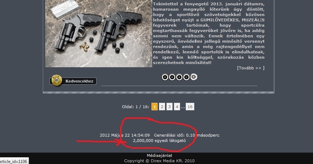
Task: Go to page 2 of results
Action: tap(162, 107)
